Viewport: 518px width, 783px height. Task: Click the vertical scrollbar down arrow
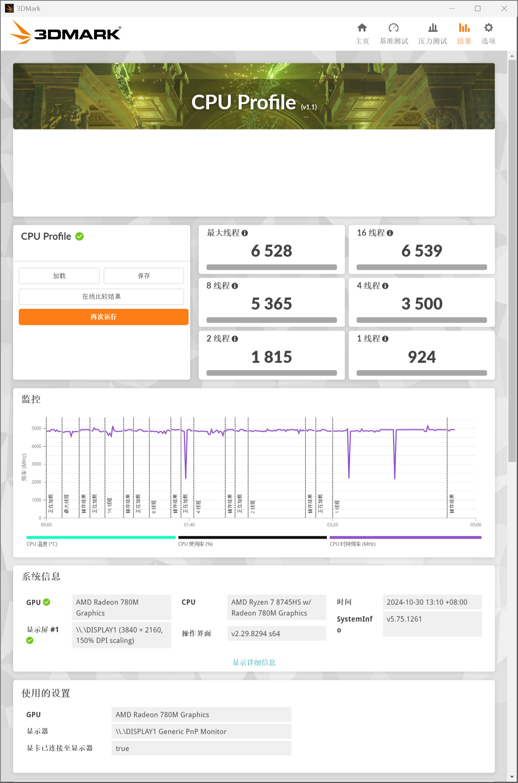click(x=512, y=777)
